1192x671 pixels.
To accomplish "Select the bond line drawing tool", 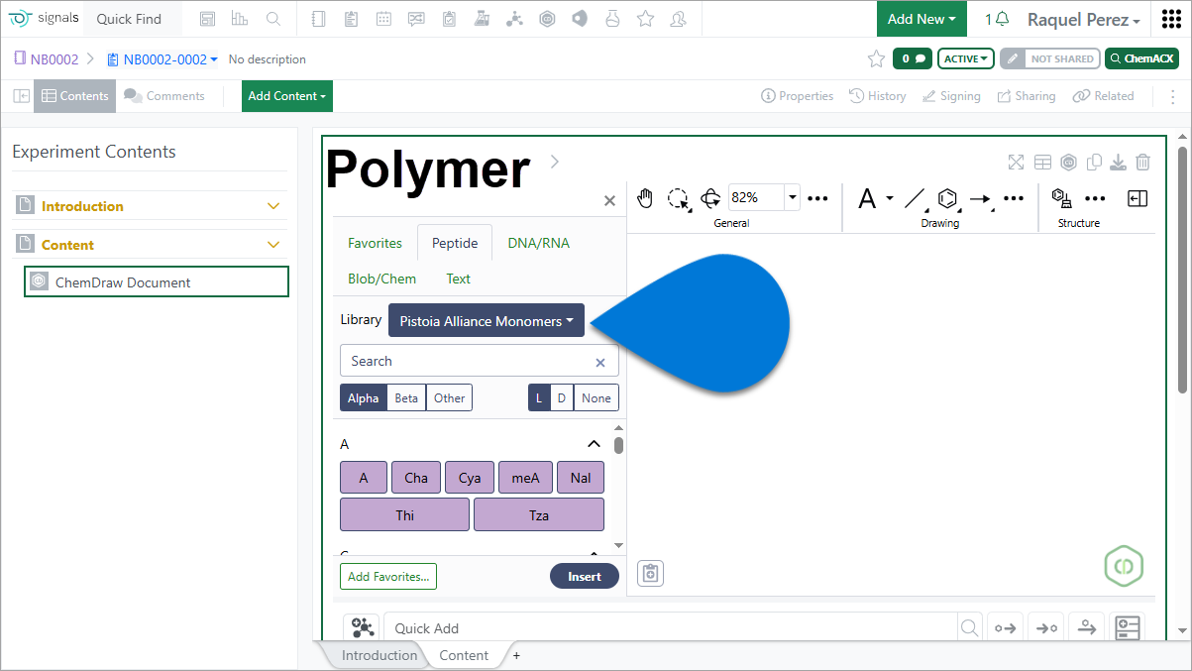I will coord(916,199).
